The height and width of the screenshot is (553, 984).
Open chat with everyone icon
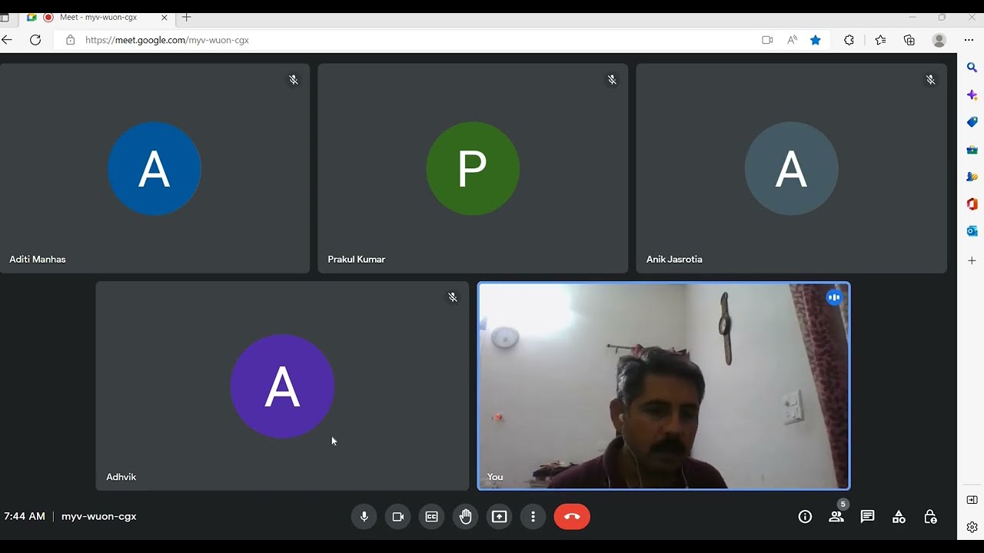867,517
